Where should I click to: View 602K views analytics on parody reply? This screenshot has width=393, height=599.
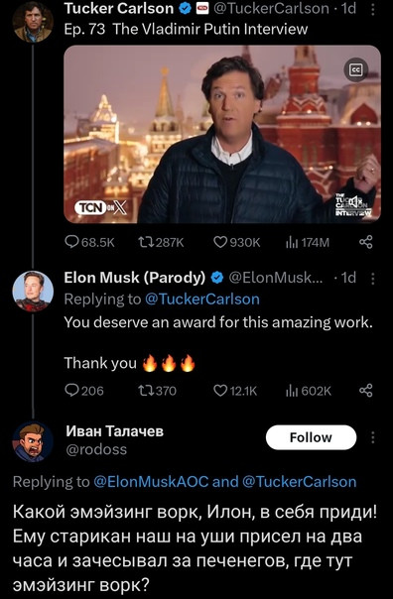pyautogui.click(x=309, y=390)
